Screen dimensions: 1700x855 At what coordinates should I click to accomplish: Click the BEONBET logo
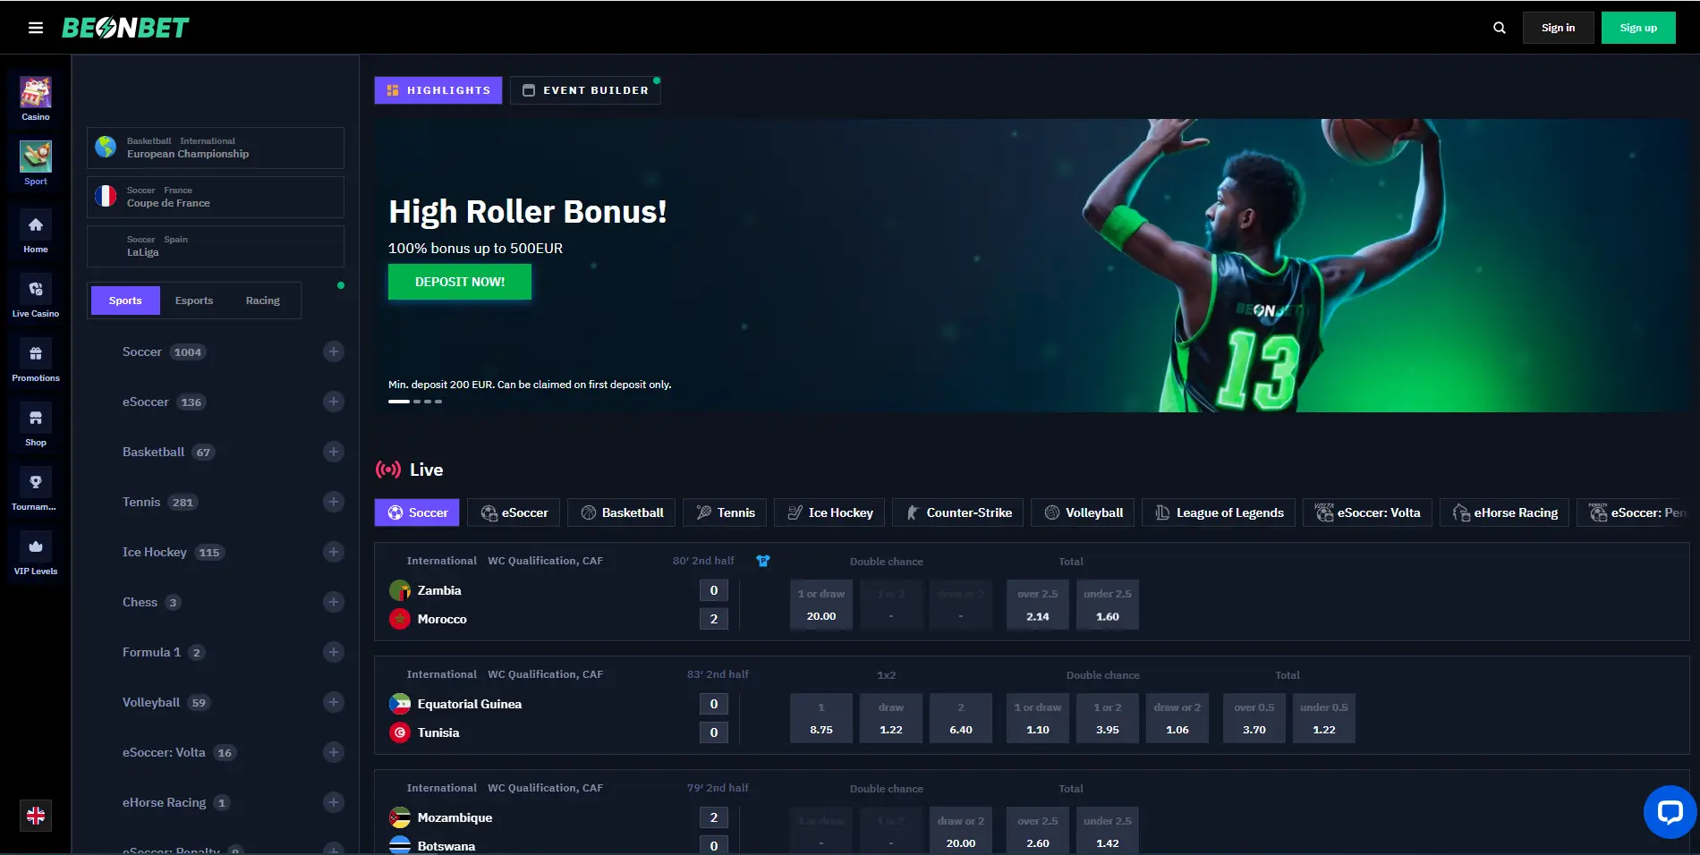click(125, 28)
